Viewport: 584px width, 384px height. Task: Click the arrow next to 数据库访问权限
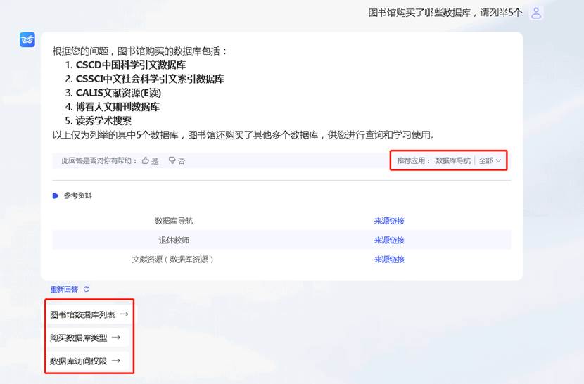[x=116, y=361]
